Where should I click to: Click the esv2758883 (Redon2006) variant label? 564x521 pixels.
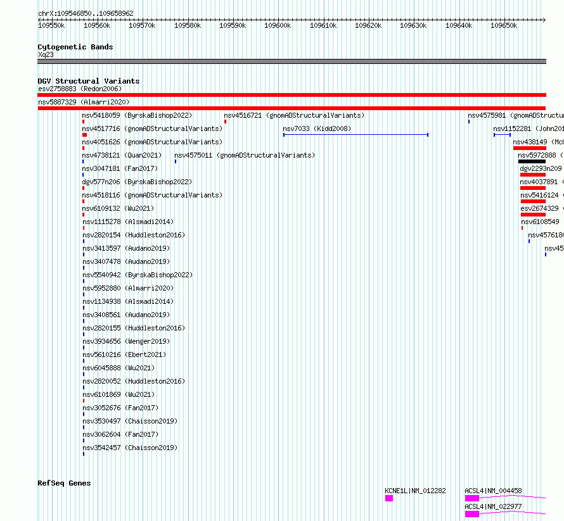tap(80, 89)
